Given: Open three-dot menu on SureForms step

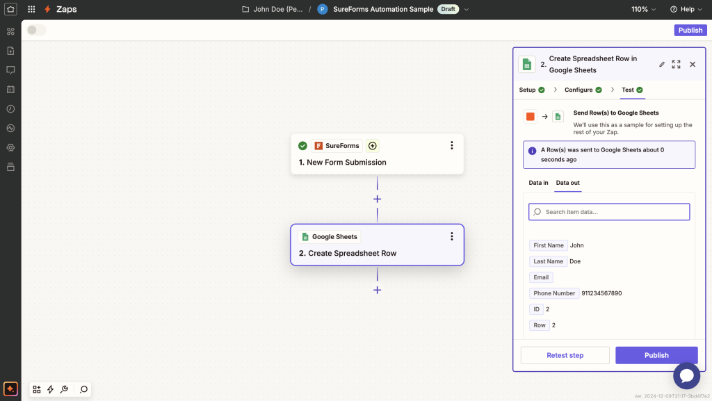Looking at the screenshot, I should pos(451,145).
